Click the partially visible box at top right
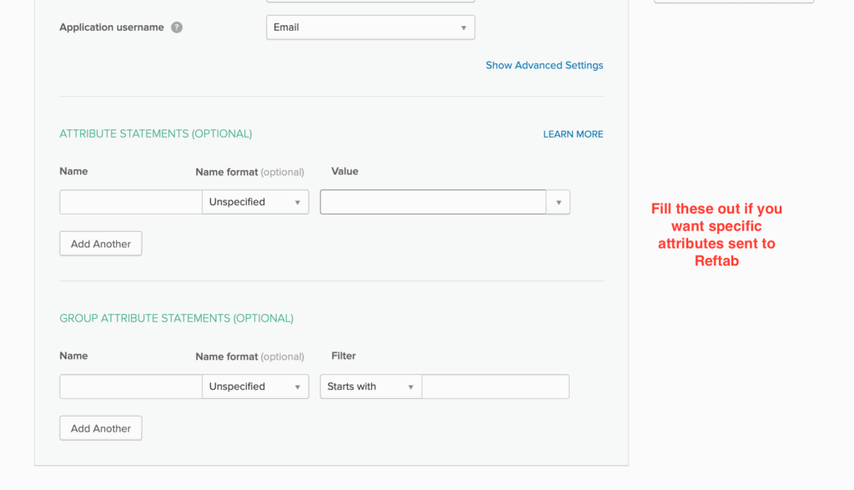The image size is (854, 490). 733,1
